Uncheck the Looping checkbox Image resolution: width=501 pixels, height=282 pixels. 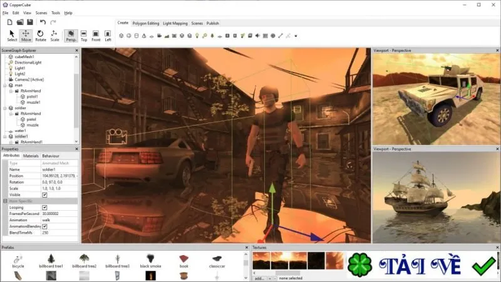(44, 208)
